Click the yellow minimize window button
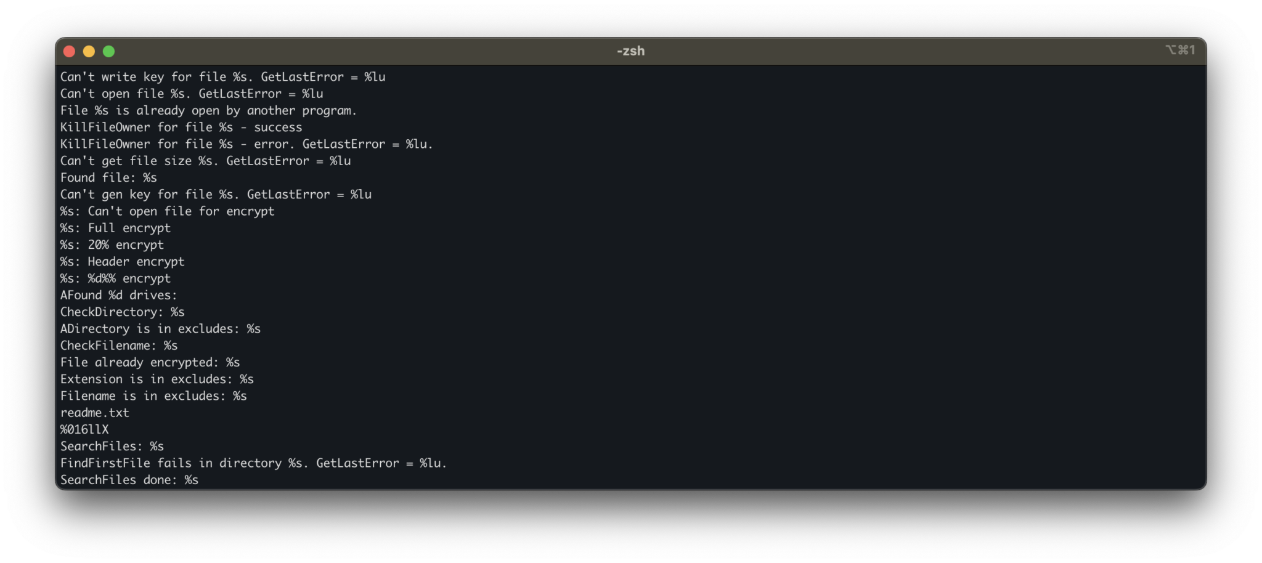 coord(89,52)
